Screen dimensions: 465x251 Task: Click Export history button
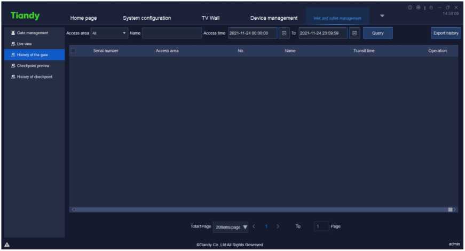click(x=446, y=33)
